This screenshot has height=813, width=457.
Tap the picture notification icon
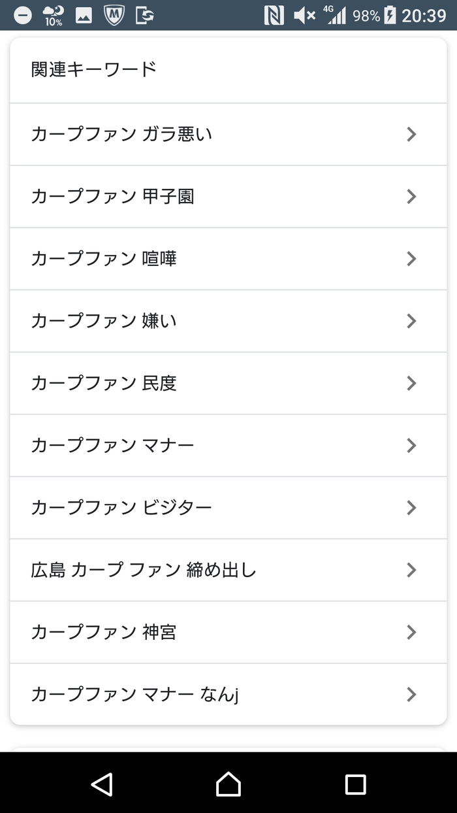coord(84,15)
